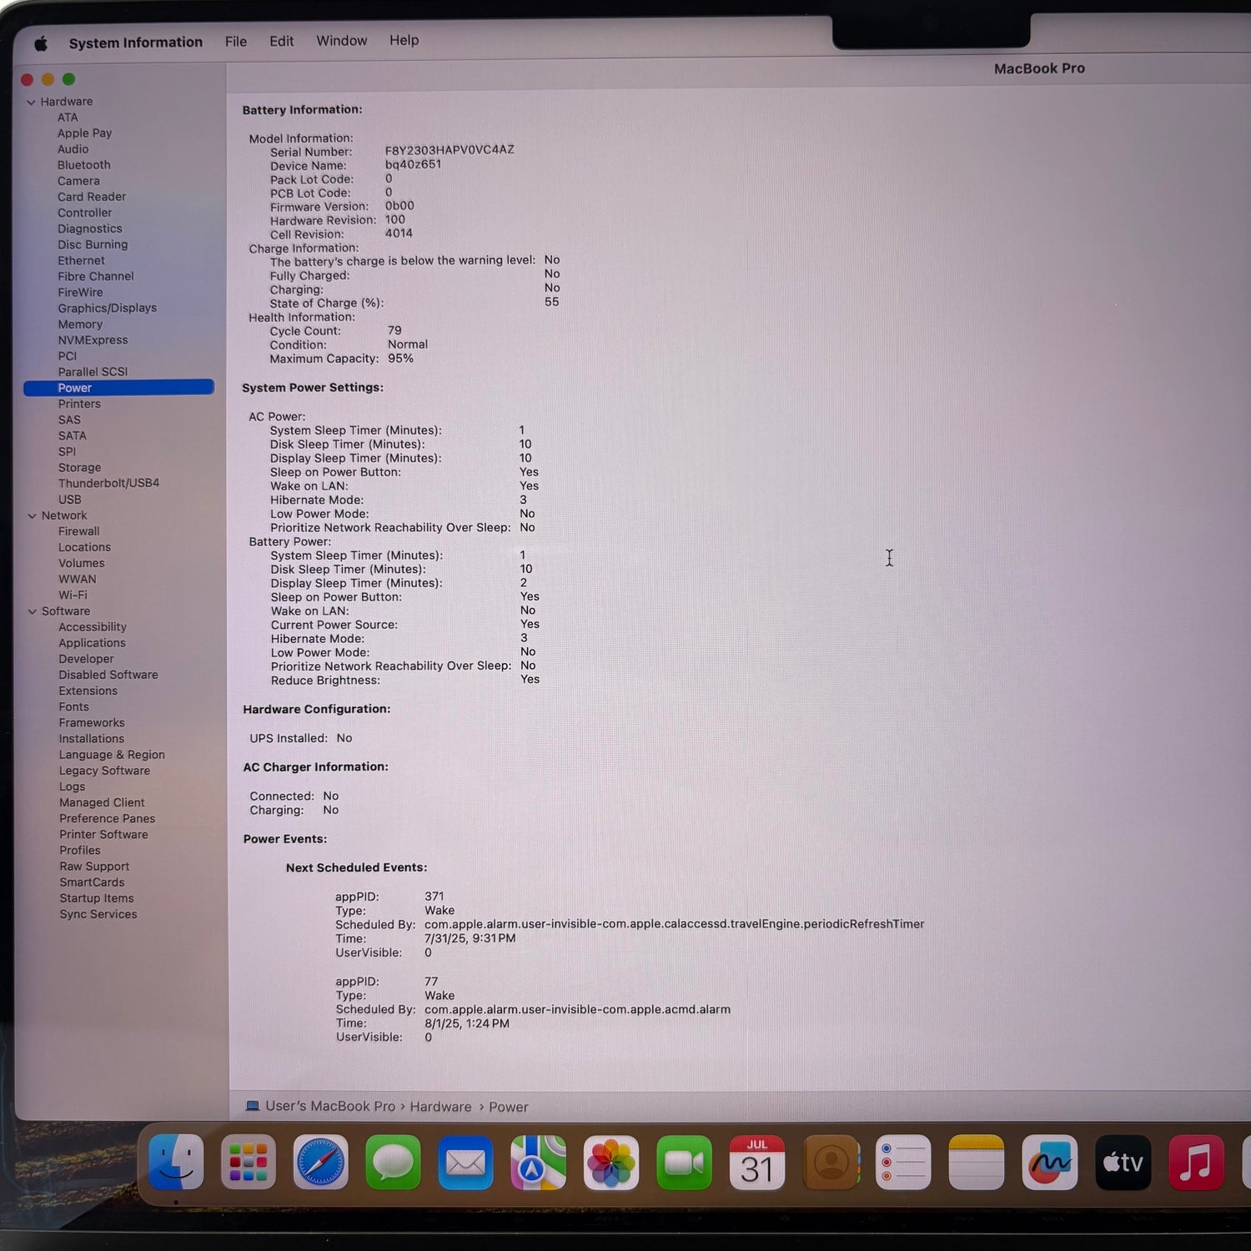Select Thunderbolt/USB4 in the sidebar
Screen dimensions: 1251x1251
[x=108, y=483]
